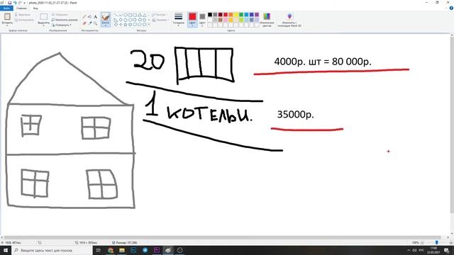Open the File (Файл) menu

point(6,8)
